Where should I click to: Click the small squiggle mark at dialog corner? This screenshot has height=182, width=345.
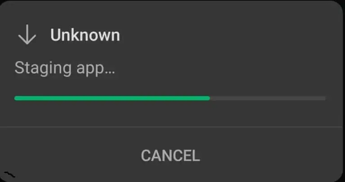(x=10, y=174)
